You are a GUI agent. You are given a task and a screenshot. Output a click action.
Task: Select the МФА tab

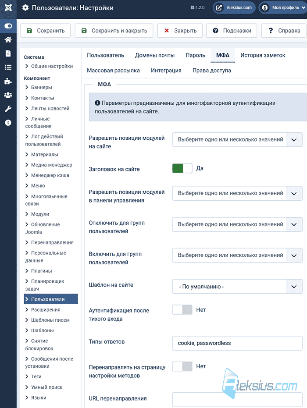coord(223,55)
